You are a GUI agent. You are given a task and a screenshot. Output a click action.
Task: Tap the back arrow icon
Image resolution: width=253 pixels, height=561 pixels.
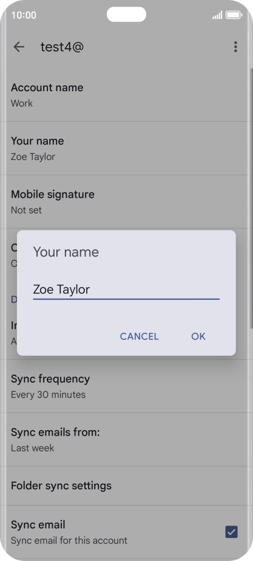tap(19, 47)
